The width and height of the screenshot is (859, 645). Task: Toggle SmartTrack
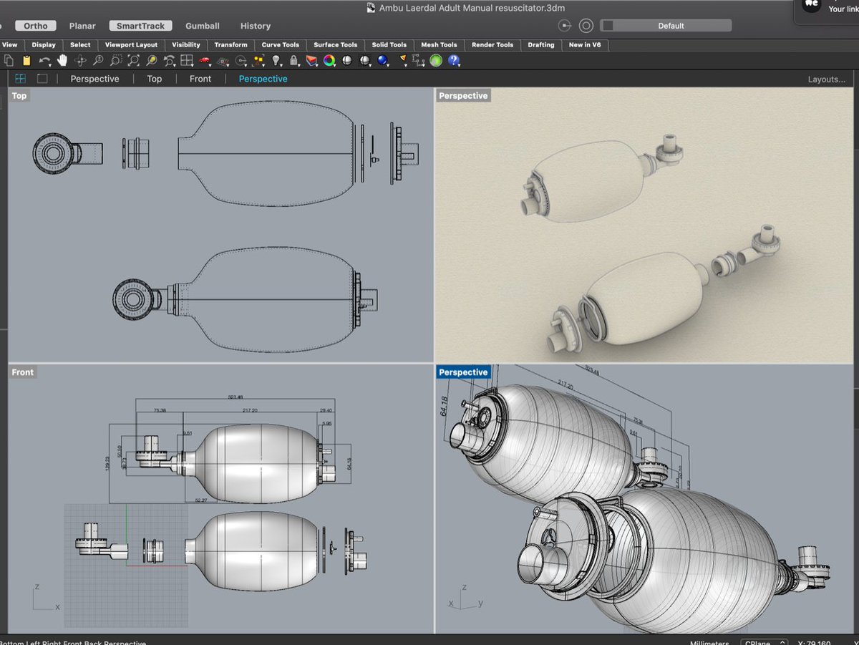tap(140, 26)
